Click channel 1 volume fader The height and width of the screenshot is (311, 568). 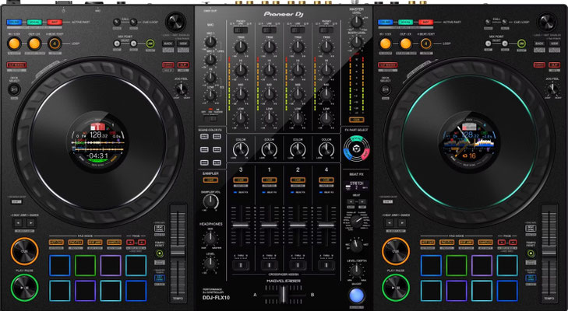click(x=269, y=225)
